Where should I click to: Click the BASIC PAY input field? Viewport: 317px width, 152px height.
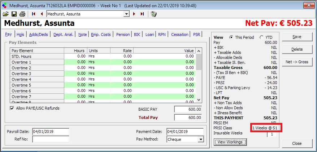coord(188,109)
